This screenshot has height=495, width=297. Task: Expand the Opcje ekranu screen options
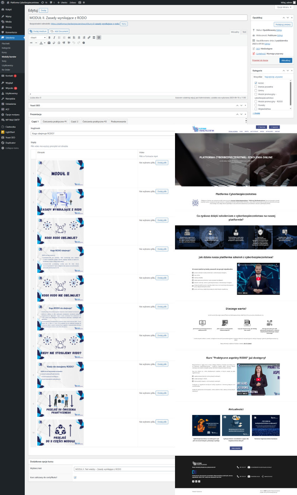click(x=284, y=7)
